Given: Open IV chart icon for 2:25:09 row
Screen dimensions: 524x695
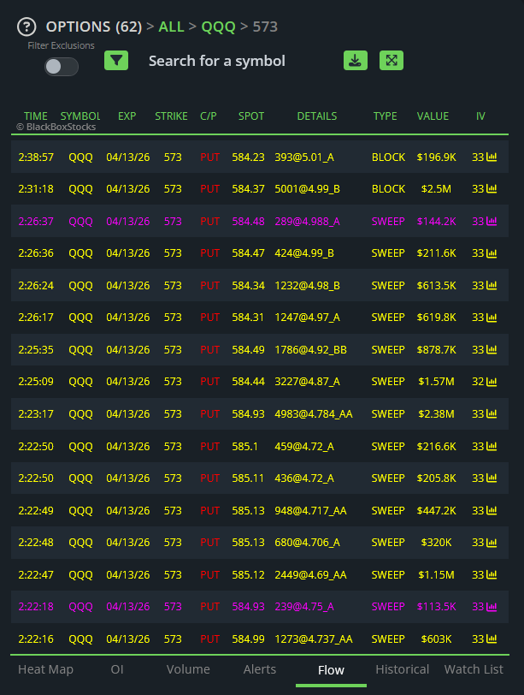Looking at the screenshot, I should 492,382.
